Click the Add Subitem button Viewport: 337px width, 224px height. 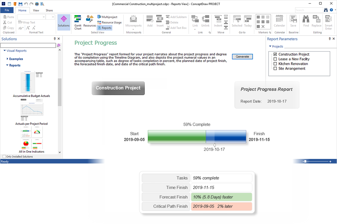(176, 17)
